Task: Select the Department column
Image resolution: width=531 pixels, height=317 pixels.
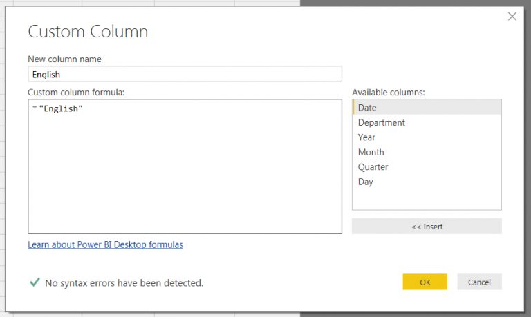Action: coord(381,122)
